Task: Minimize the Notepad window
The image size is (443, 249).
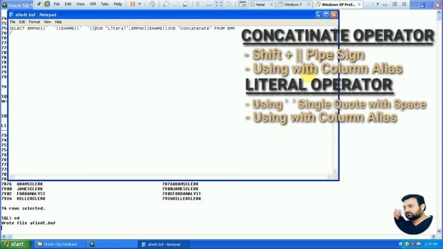Action: pos(318,15)
